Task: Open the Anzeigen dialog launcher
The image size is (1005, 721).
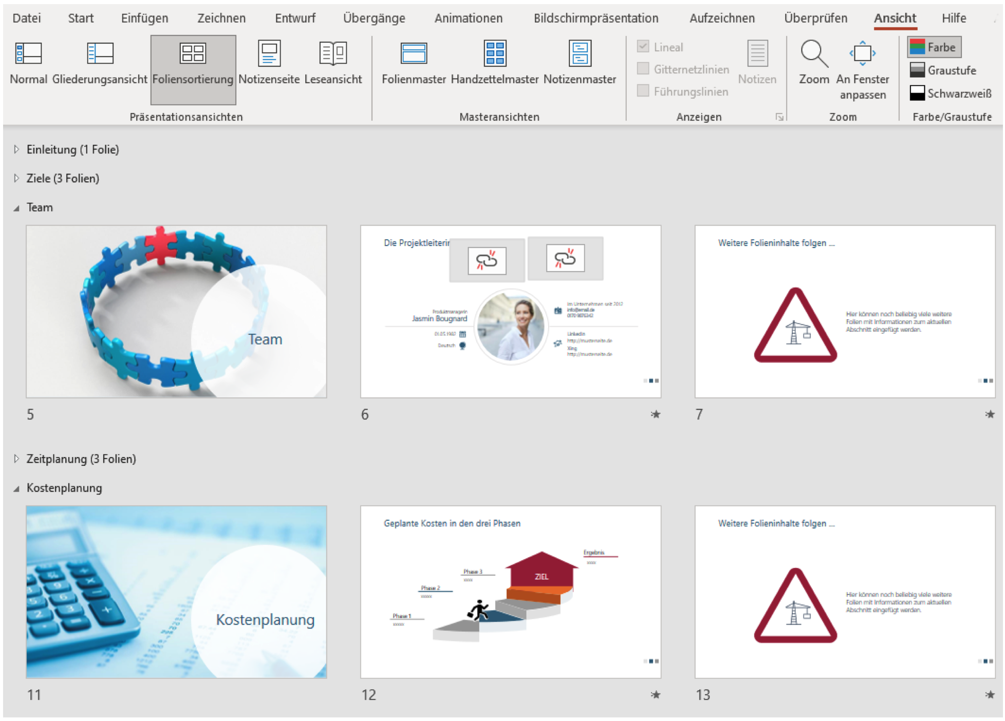Action: coord(779,117)
